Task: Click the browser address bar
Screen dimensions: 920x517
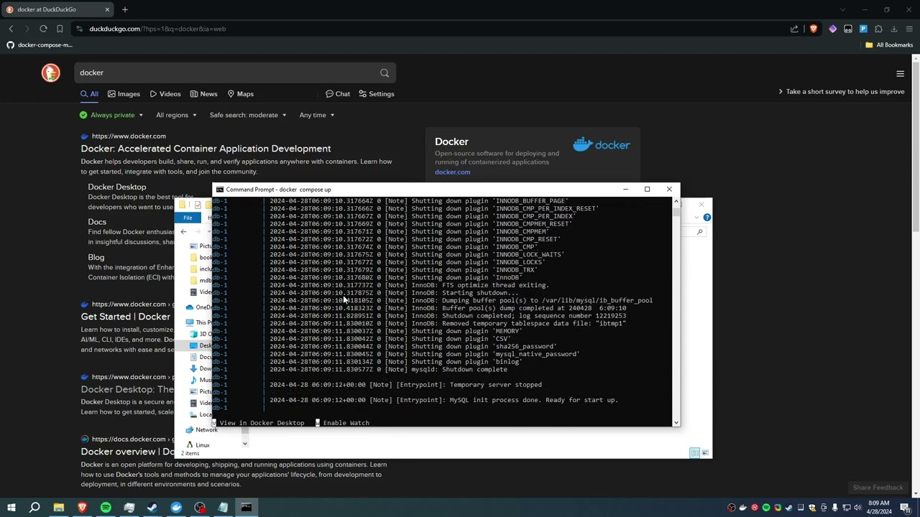Action: point(431,29)
